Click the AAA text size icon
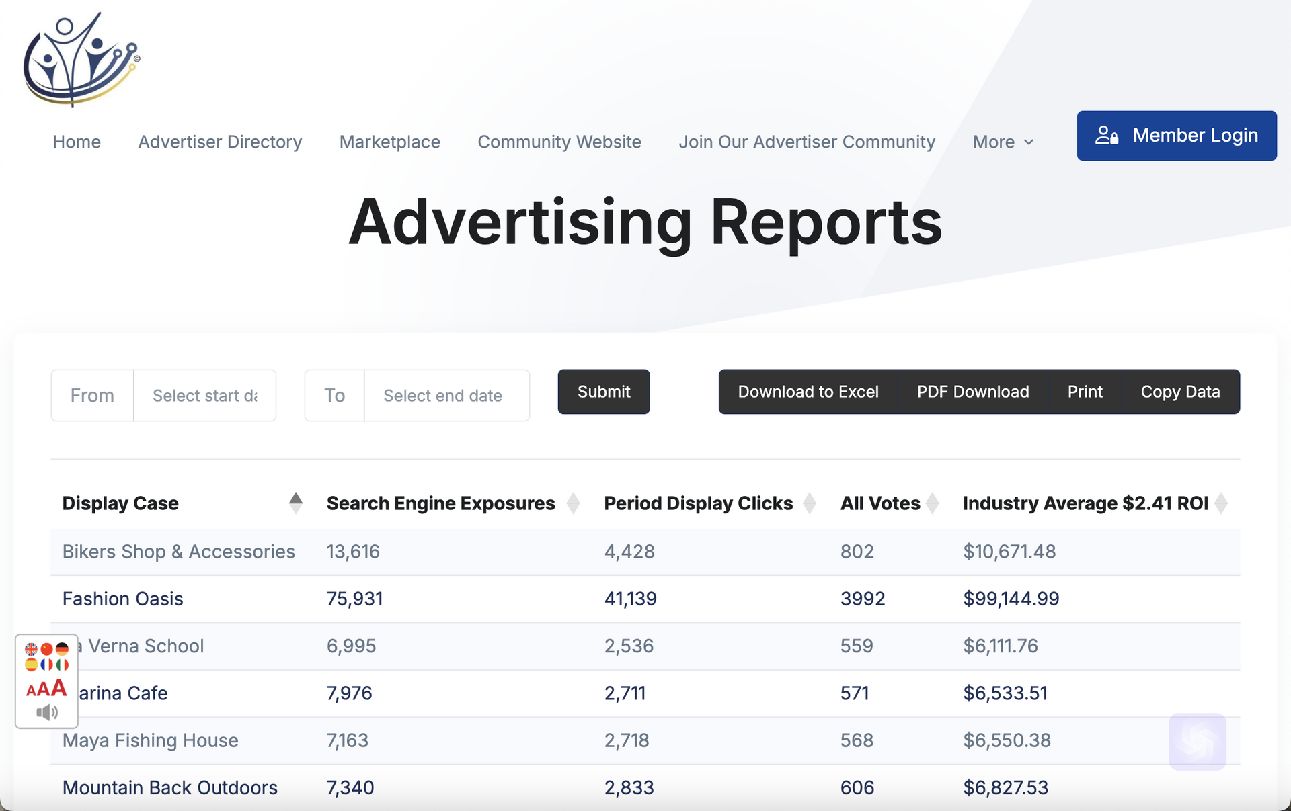Screen dimensions: 1291x811 tap(46, 689)
